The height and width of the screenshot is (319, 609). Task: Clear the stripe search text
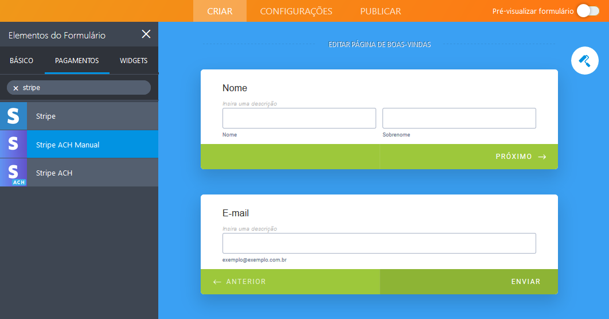tap(16, 88)
